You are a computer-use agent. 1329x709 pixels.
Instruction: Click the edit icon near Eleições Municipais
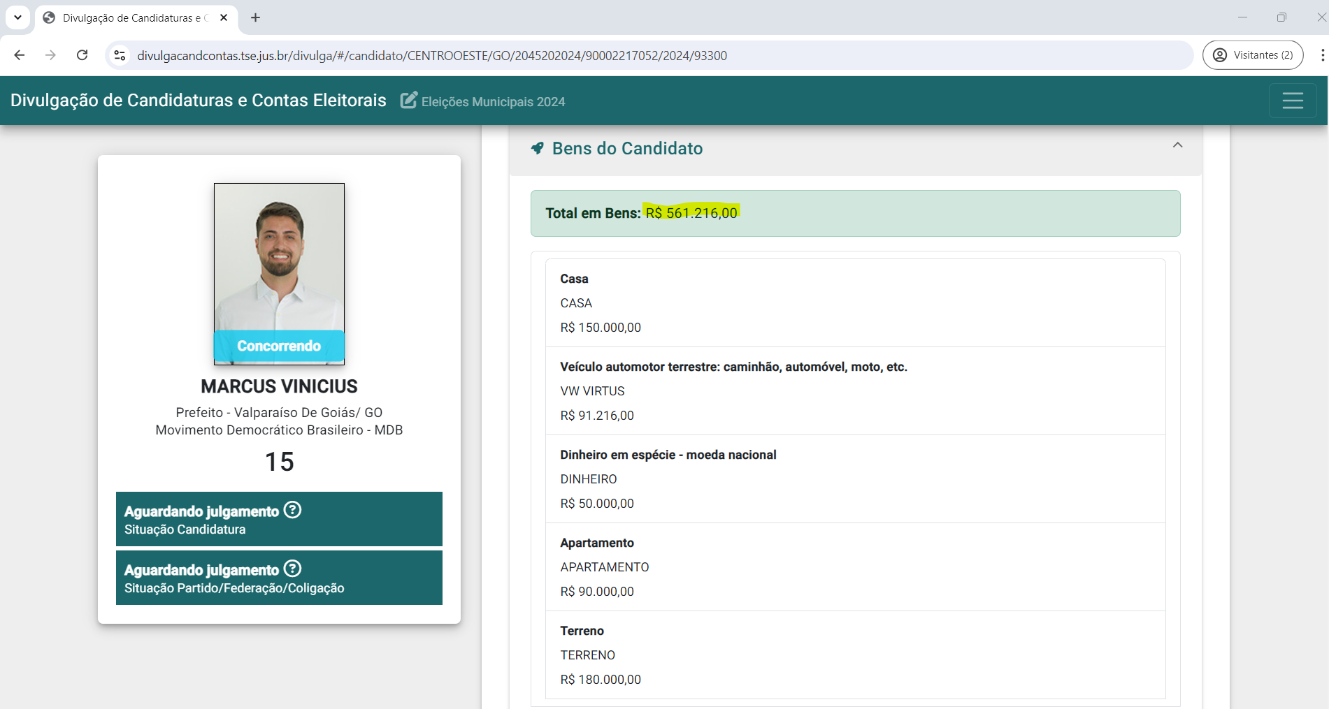click(x=409, y=101)
